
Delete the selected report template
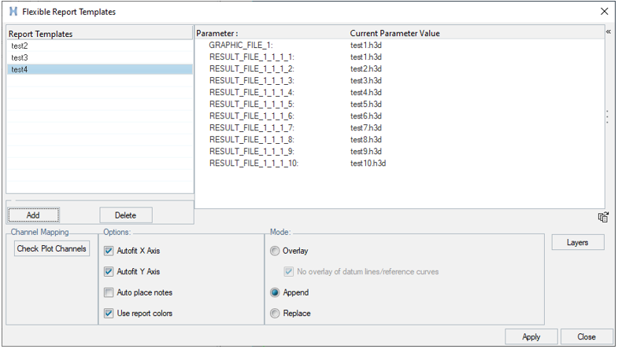pos(125,215)
